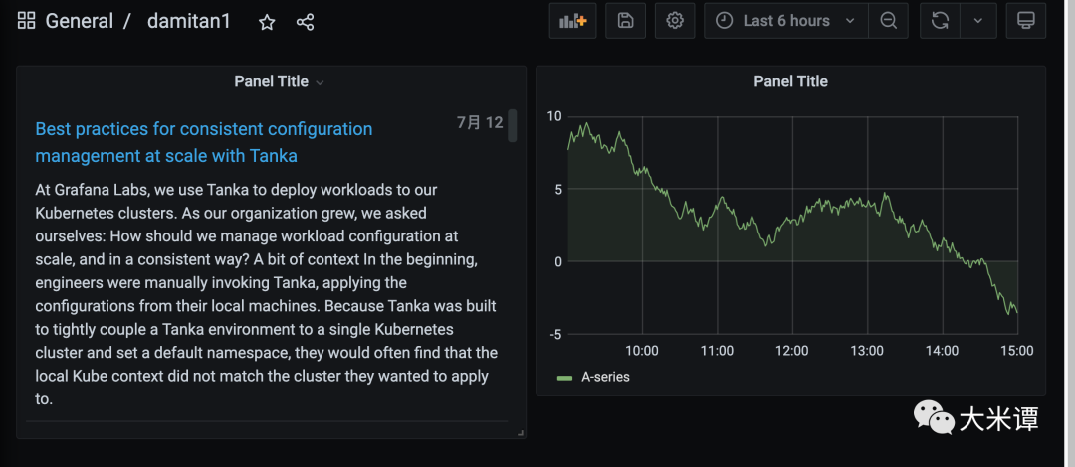Click the dashboards grid icon
Screen dimensions: 1075x467
27,21
